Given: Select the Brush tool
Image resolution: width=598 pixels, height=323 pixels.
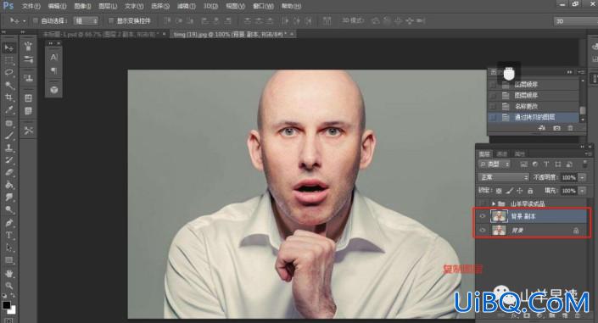Looking at the screenshot, I should 8,136.
